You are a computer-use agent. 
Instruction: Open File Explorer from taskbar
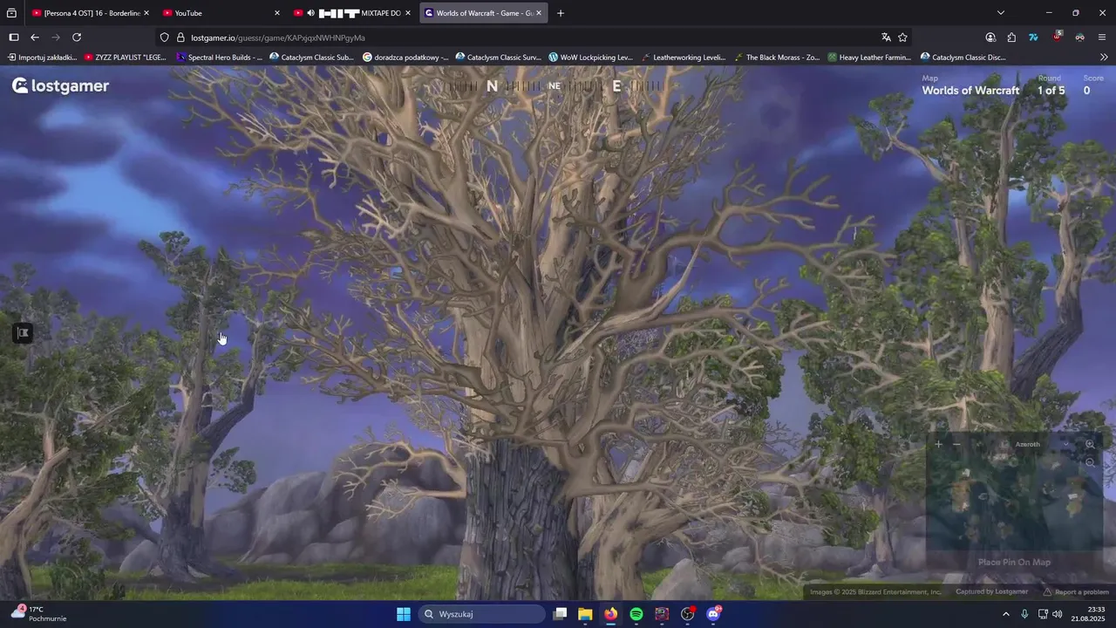585,614
